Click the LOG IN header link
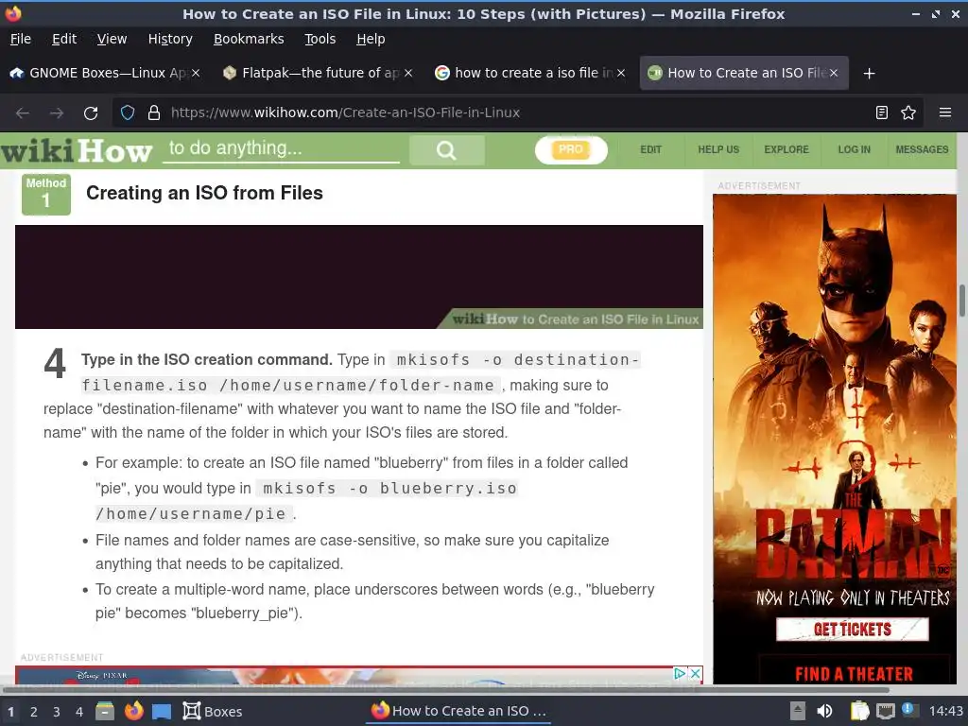 [x=855, y=150]
